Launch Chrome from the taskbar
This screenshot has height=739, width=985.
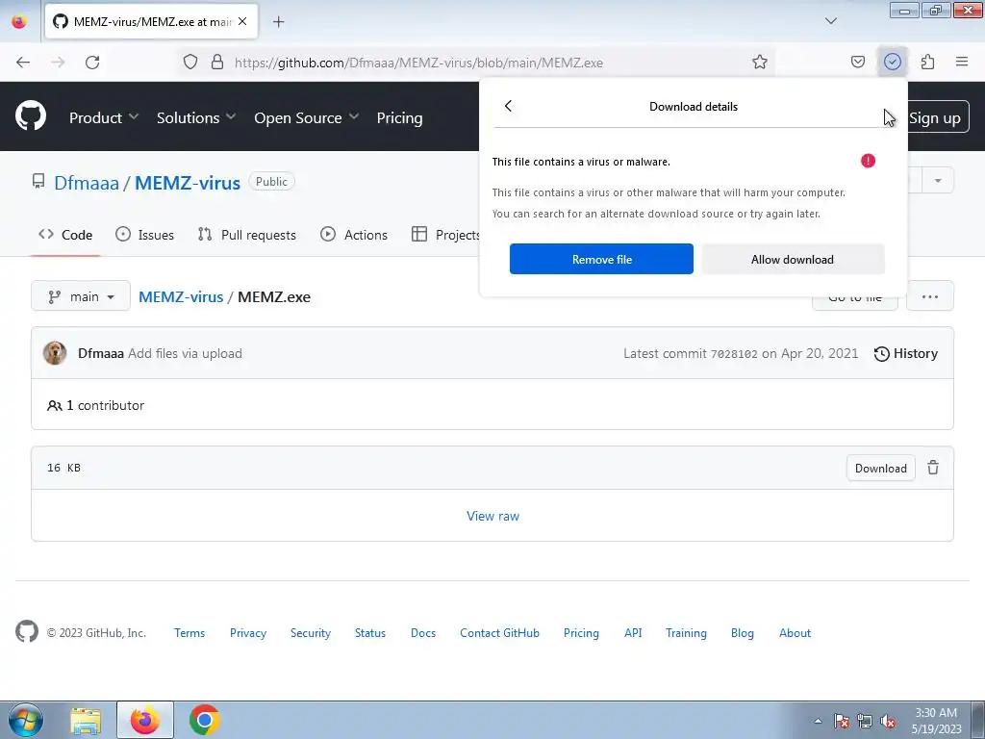tap(204, 721)
